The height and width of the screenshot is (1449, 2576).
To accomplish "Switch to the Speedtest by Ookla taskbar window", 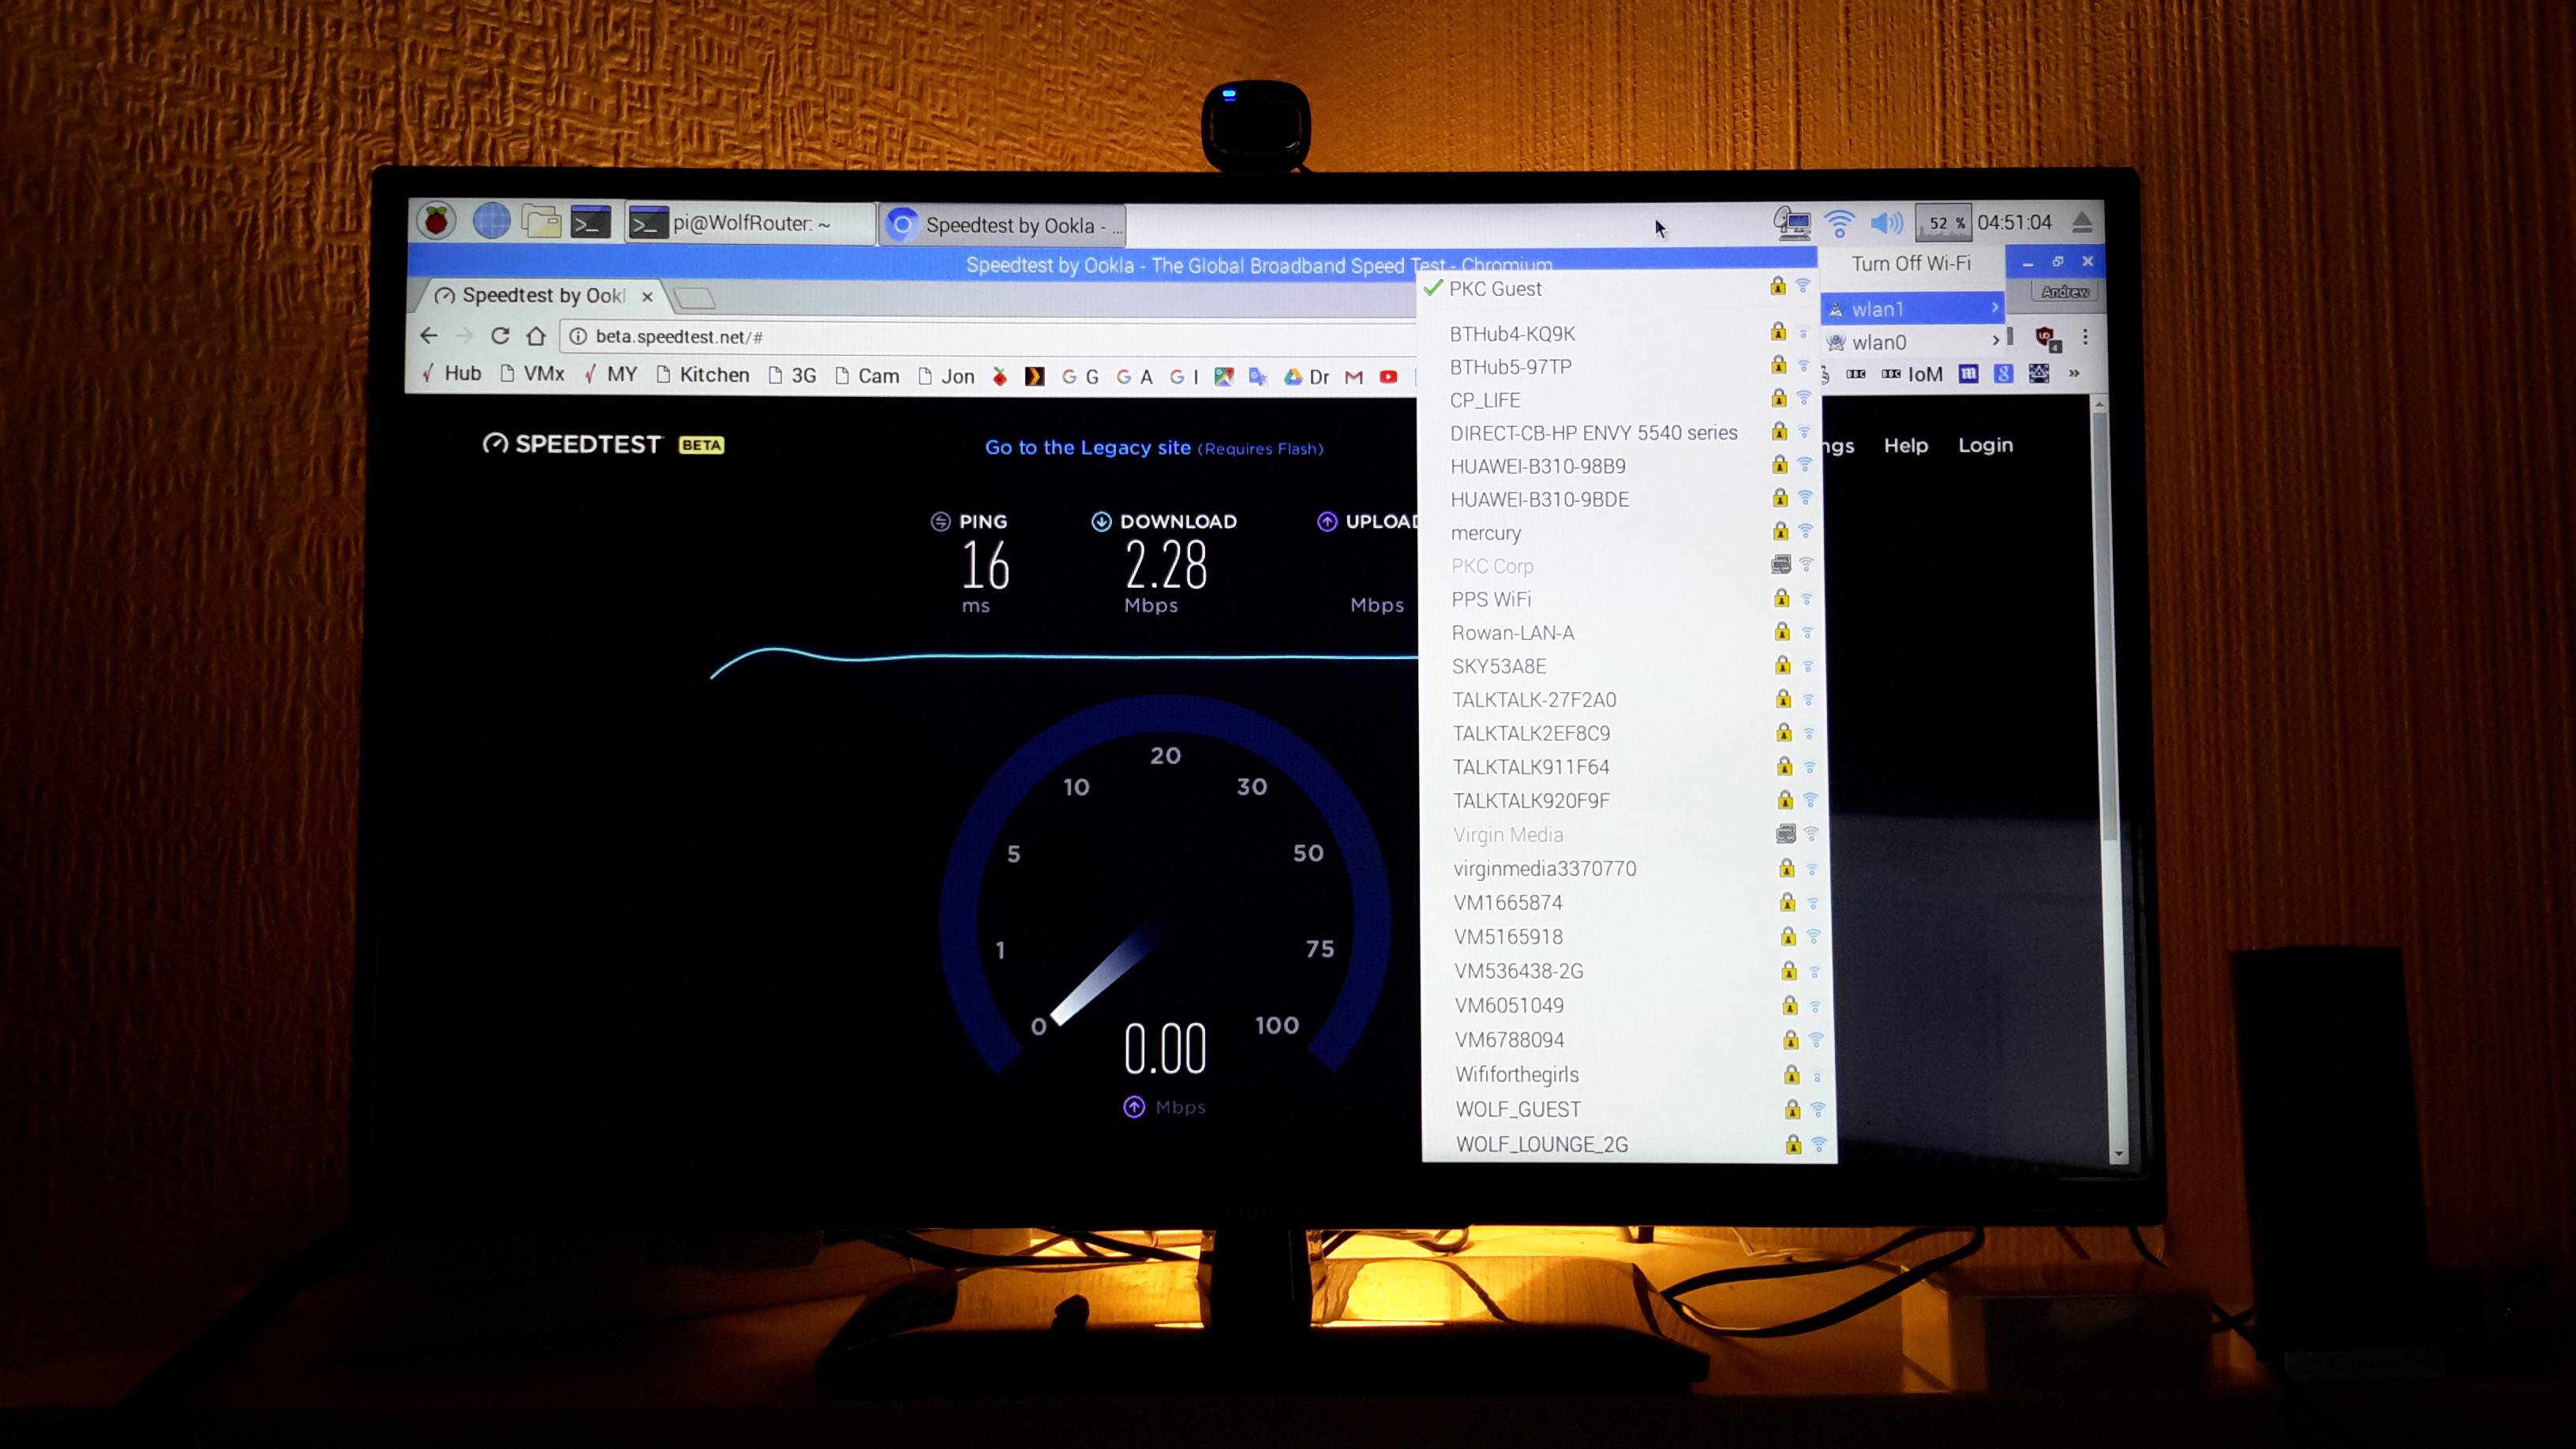I will pos(1003,225).
